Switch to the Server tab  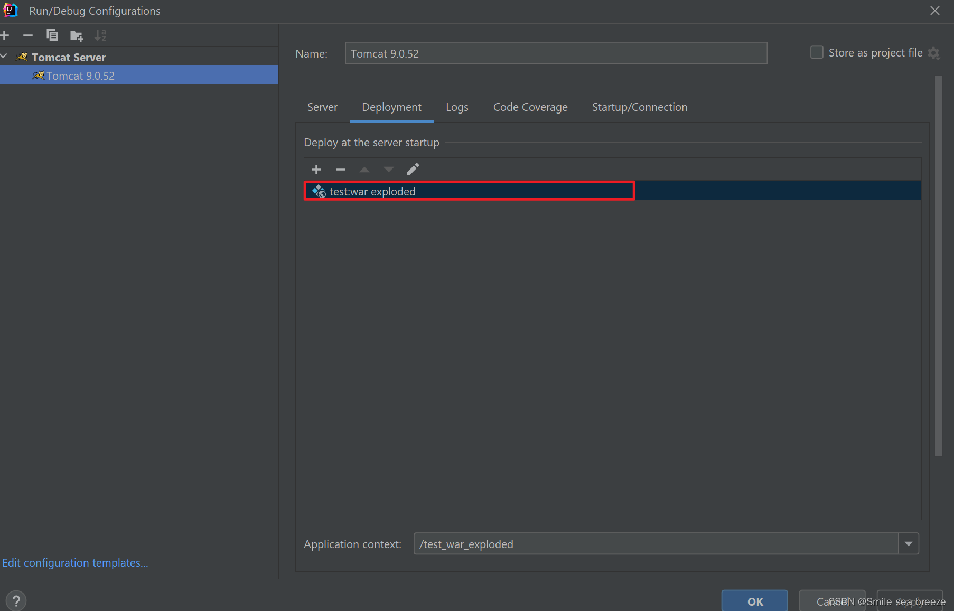322,107
